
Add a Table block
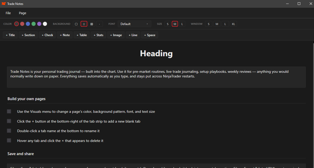pos(82,35)
